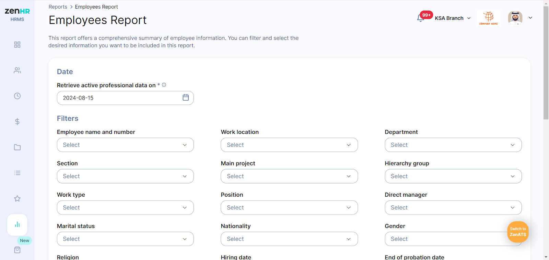Open the employees people icon in sidebar
549x260 pixels.
[x=17, y=70]
